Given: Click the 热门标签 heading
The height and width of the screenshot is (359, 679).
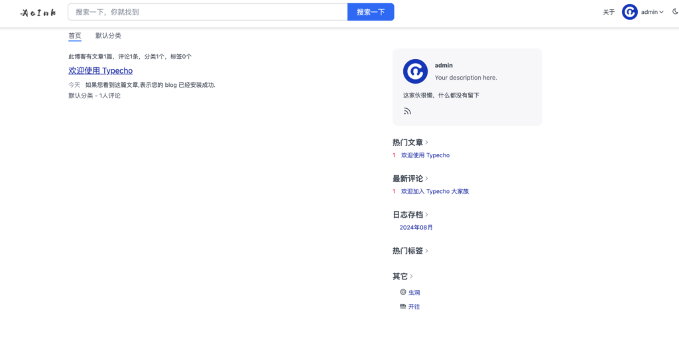Looking at the screenshot, I should tap(408, 251).
